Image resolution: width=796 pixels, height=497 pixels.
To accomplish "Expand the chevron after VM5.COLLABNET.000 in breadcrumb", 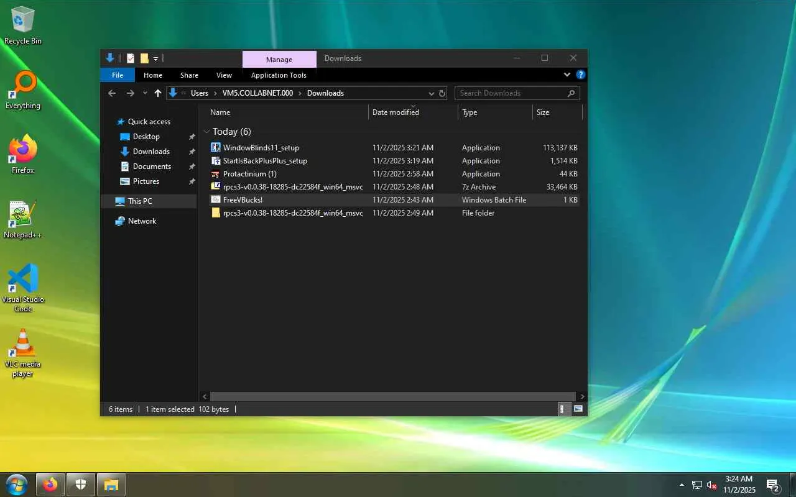I will 300,93.
